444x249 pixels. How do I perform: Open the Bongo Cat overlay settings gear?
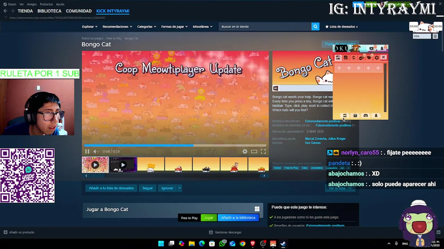point(377,58)
